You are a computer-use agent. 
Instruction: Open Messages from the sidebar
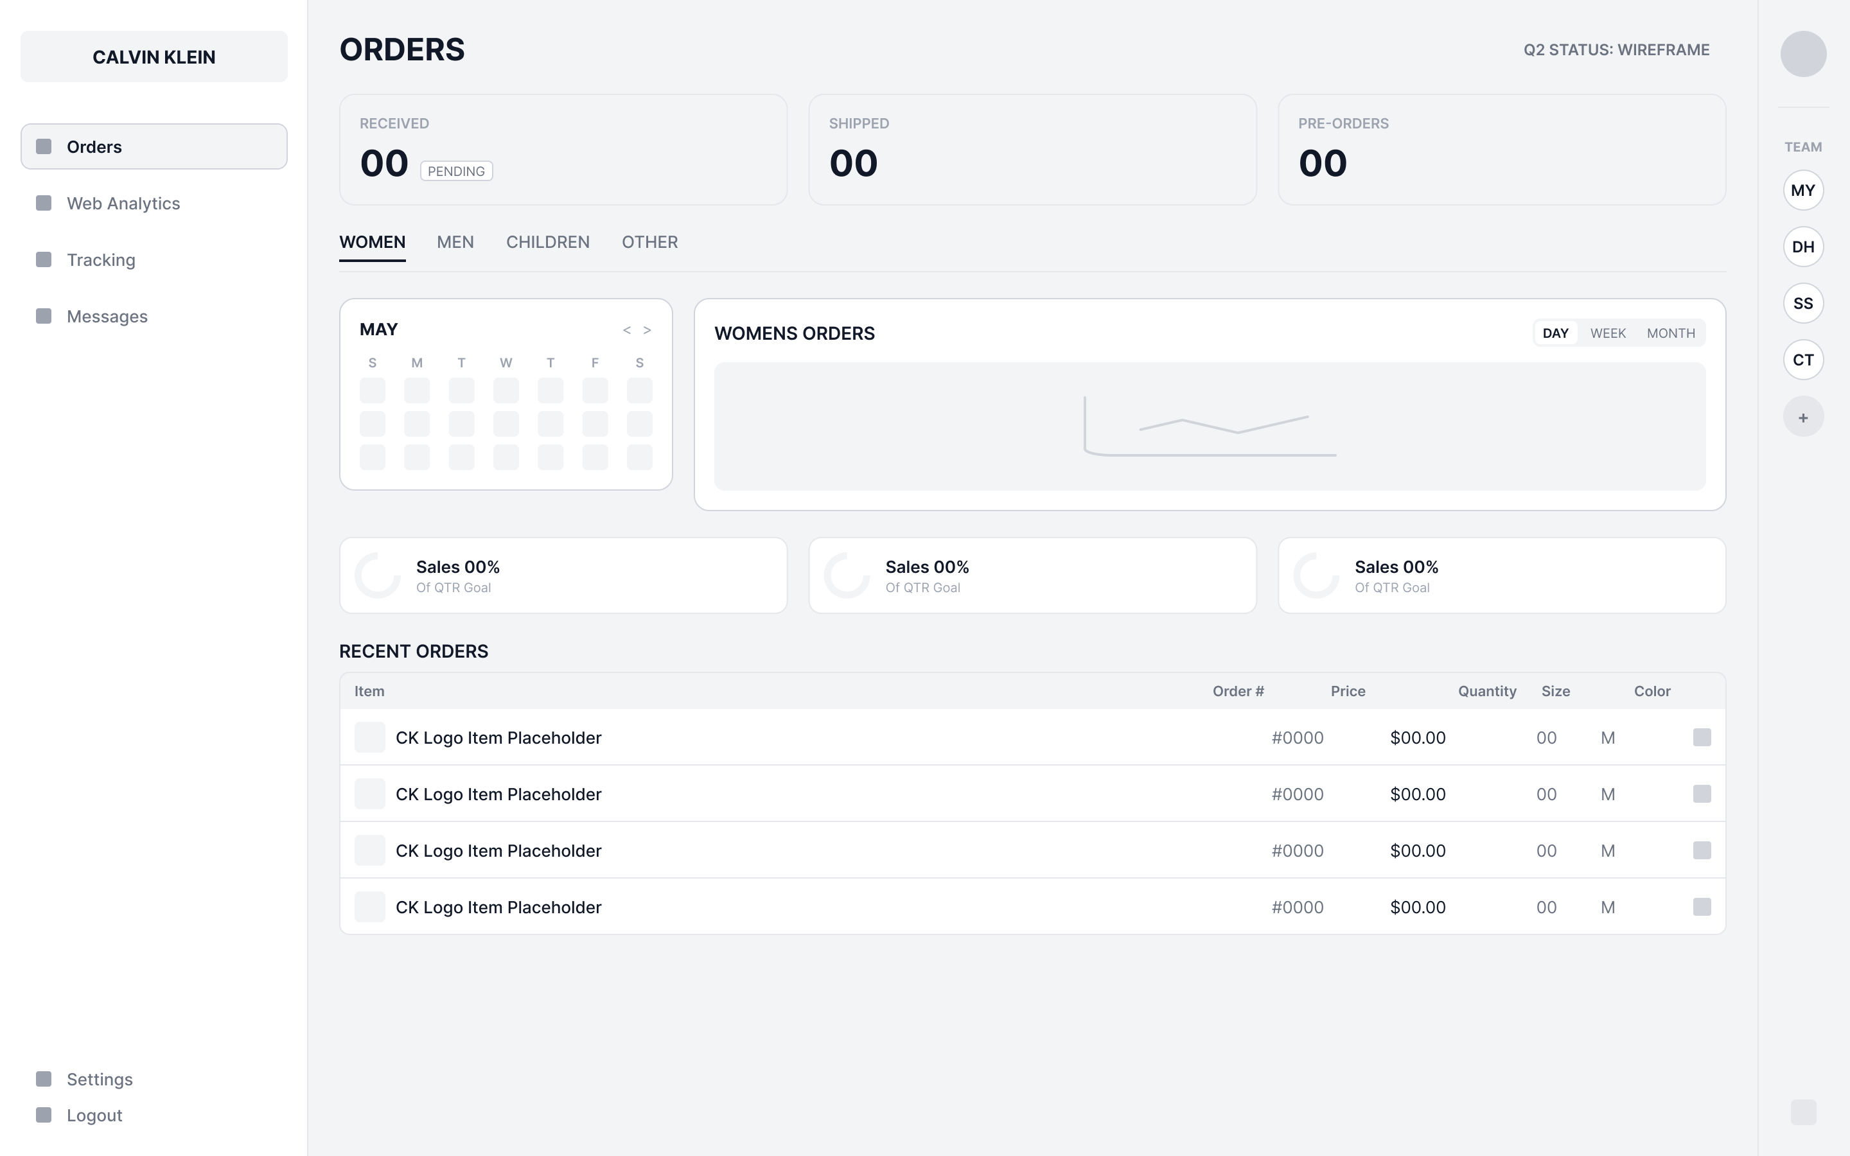click(154, 316)
